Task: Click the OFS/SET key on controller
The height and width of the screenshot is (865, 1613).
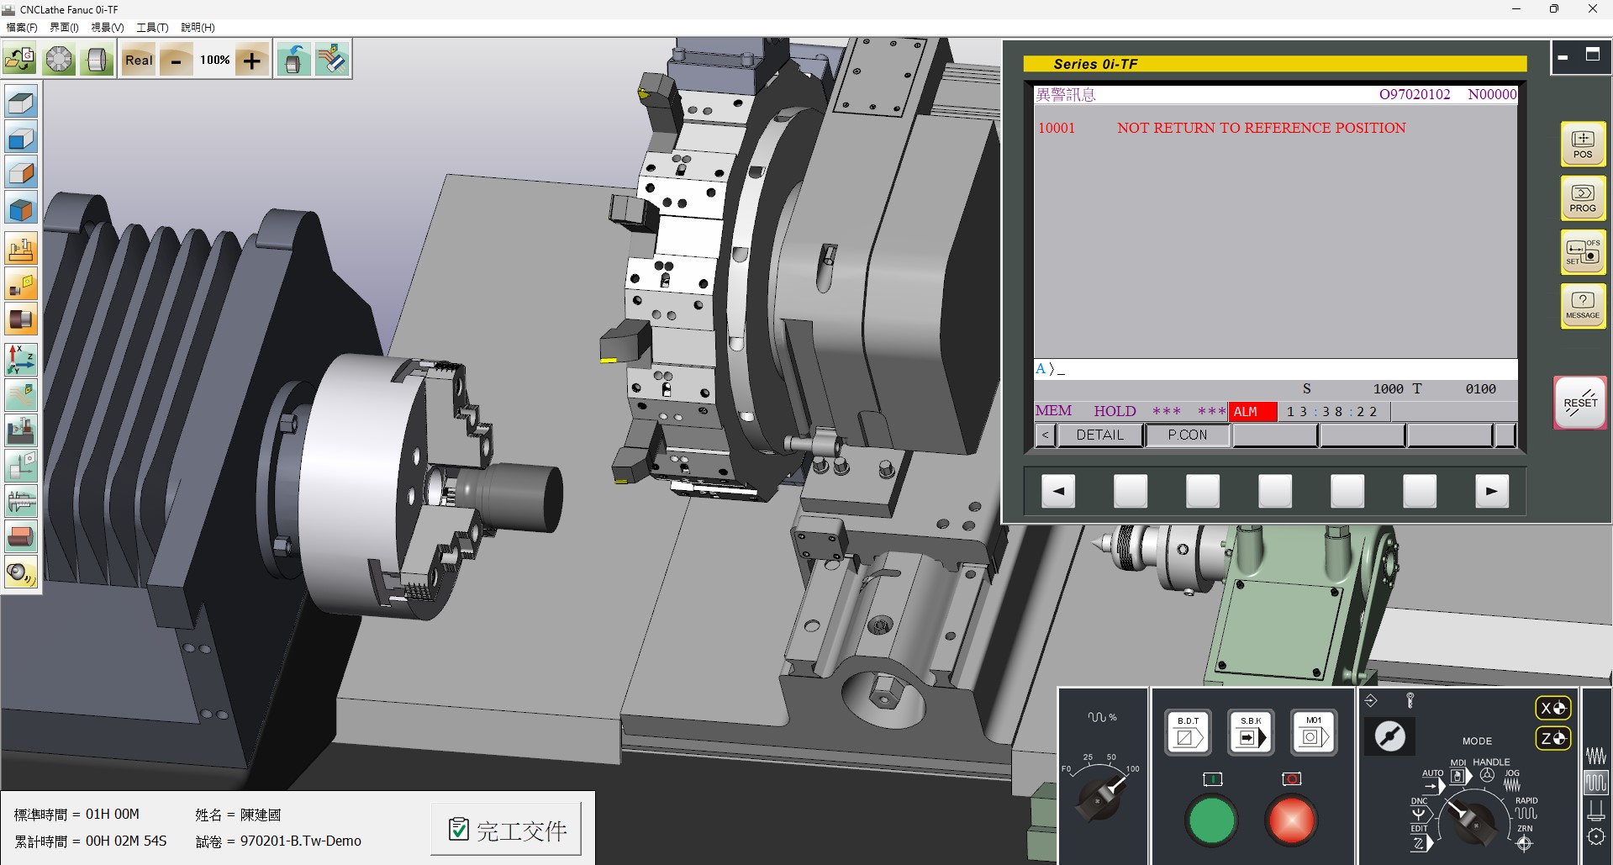Action: coord(1583,251)
